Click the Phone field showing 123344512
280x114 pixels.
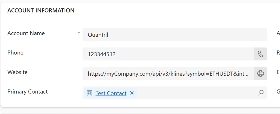(x=168, y=54)
